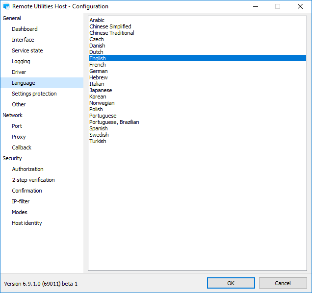Open the Dashboard settings page

click(x=25, y=29)
